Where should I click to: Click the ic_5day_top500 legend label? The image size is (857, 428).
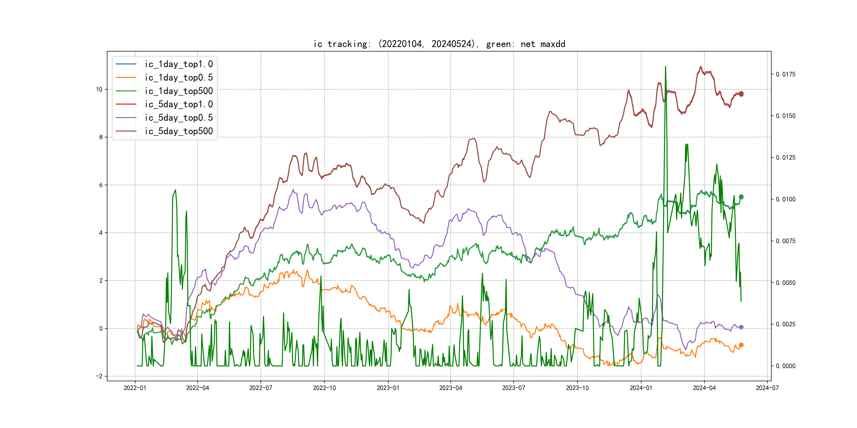tap(179, 131)
